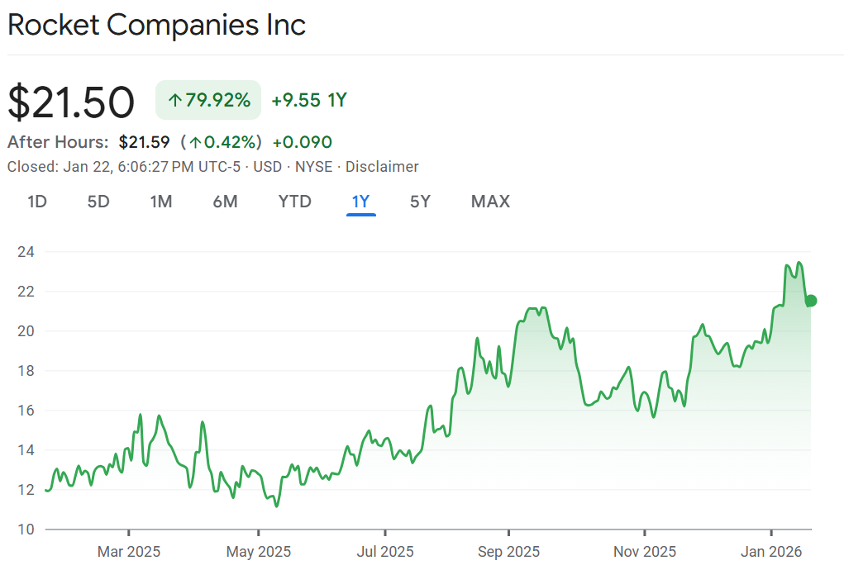The width and height of the screenshot is (844, 570).
Task: Click the Mar 2025 axis label
Action: [129, 552]
